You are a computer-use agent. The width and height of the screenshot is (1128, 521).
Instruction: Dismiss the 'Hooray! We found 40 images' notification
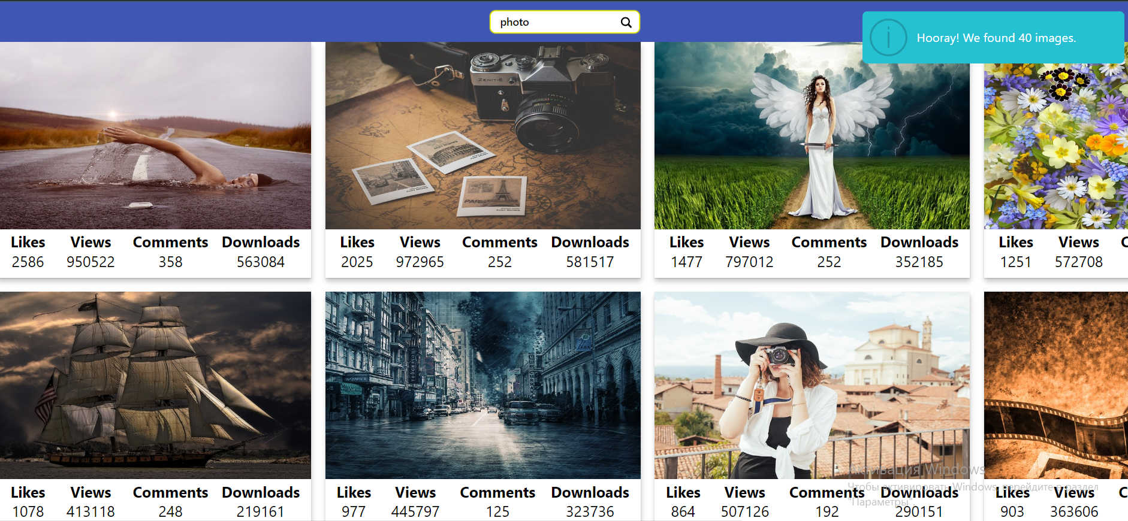tap(993, 38)
